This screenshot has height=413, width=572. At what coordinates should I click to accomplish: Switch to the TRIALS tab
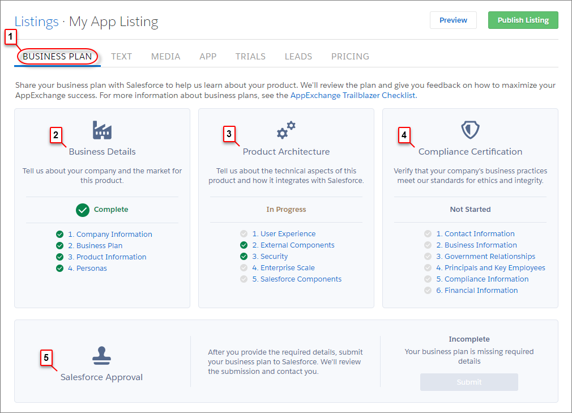[x=250, y=57]
